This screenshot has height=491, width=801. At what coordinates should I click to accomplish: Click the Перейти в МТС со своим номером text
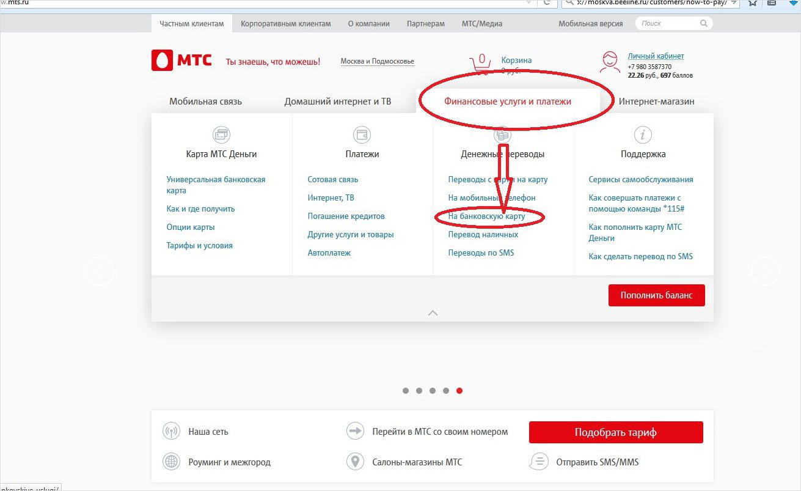point(440,432)
